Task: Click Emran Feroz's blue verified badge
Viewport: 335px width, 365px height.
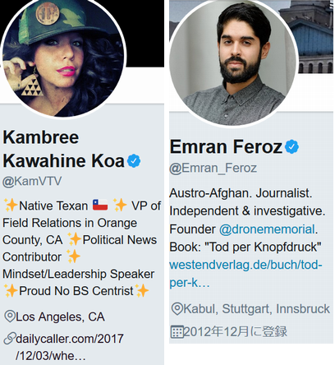Action: tap(291, 146)
